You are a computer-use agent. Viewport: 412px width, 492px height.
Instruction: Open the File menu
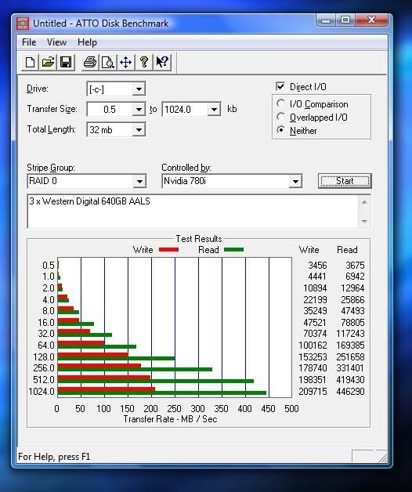[29, 42]
